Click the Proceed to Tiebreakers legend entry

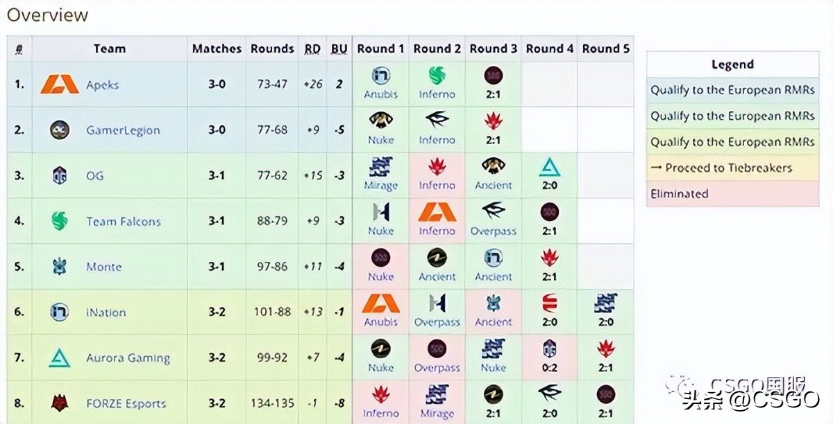pos(732,168)
